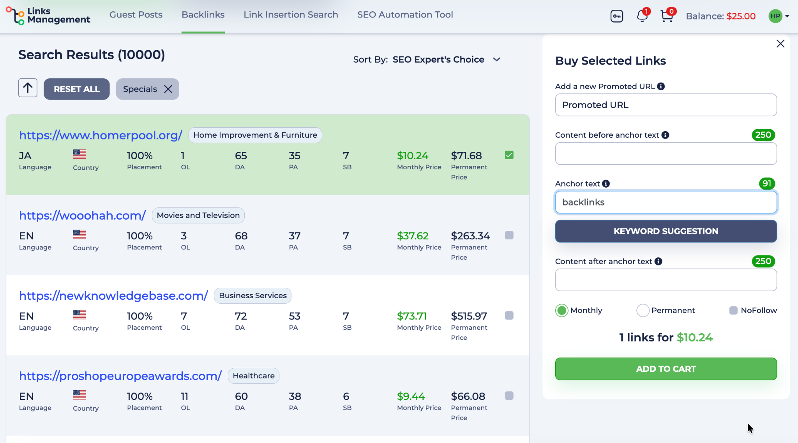Open the https://proshopeuropeawards.com/ link
This screenshot has height=443, width=798.
tap(120, 376)
